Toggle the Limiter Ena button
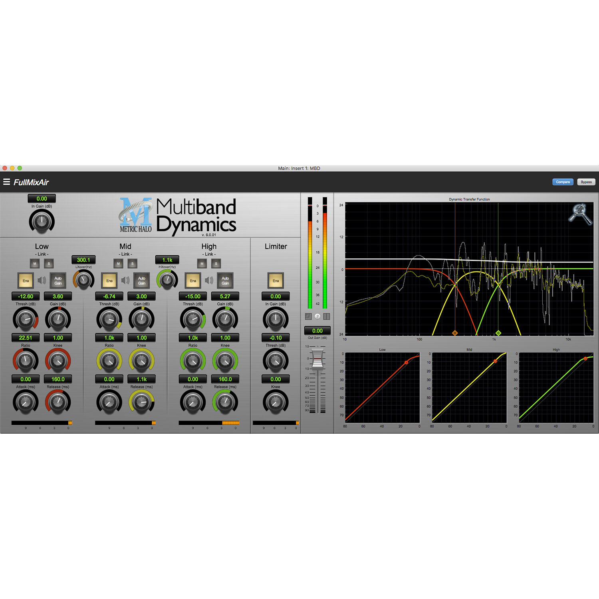The image size is (599, 599). click(276, 280)
